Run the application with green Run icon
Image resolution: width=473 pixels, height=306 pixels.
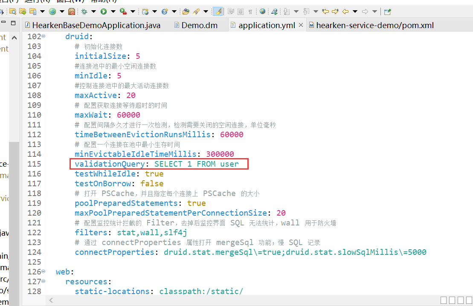[x=103, y=12]
